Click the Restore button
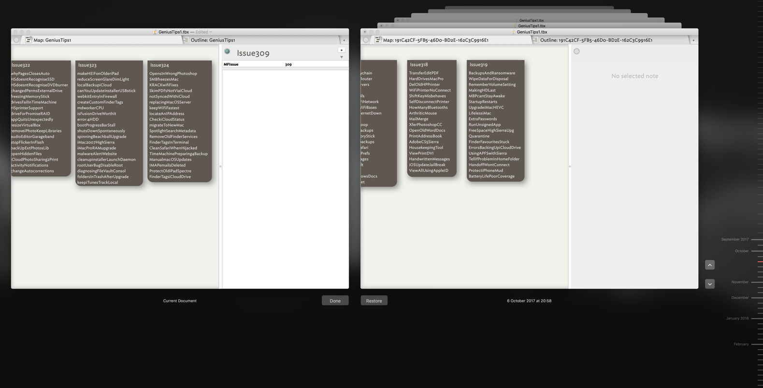 click(374, 301)
